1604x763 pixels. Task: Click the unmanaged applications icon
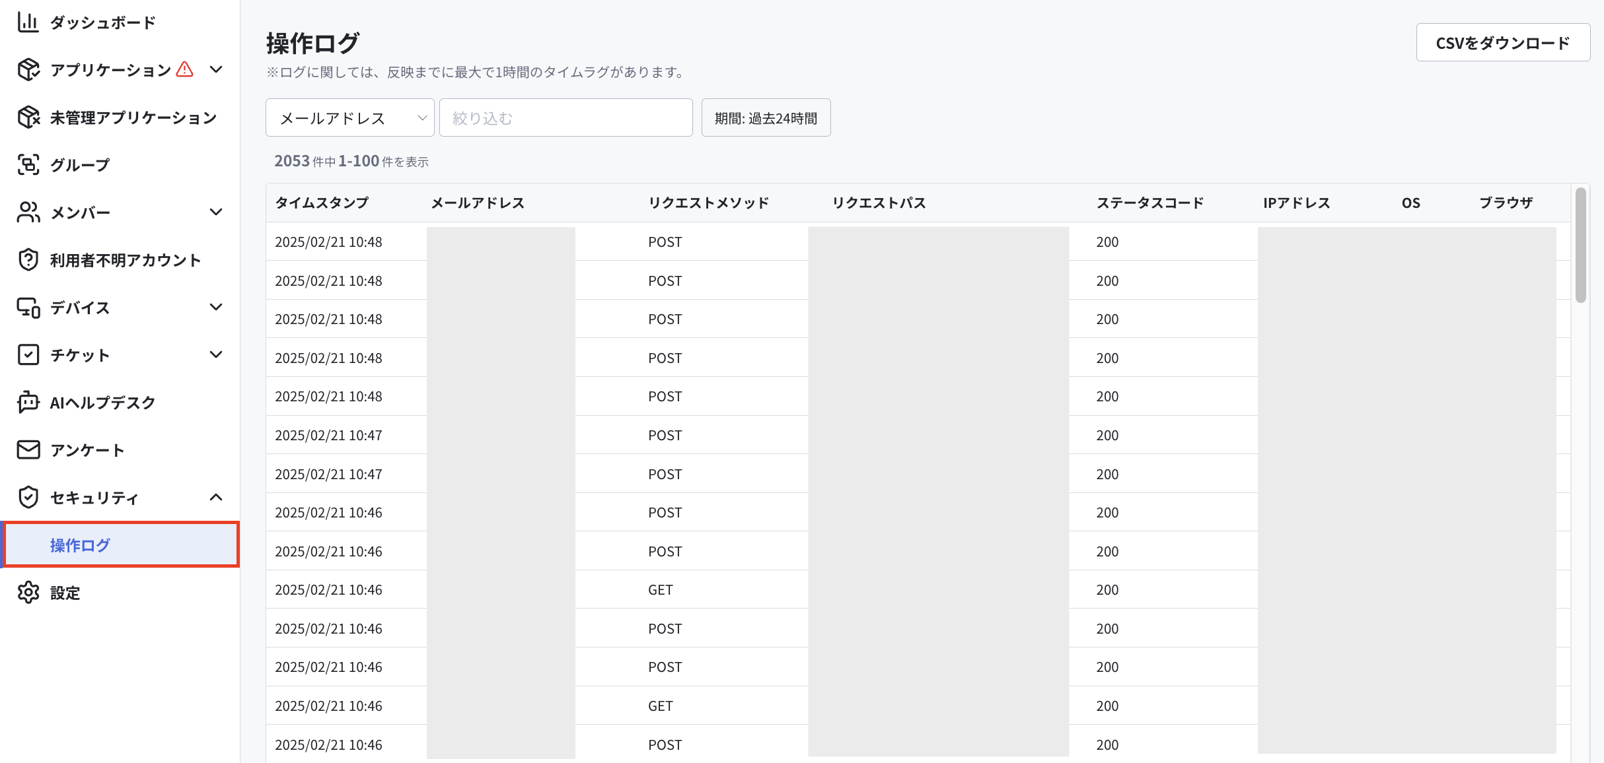(x=28, y=117)
